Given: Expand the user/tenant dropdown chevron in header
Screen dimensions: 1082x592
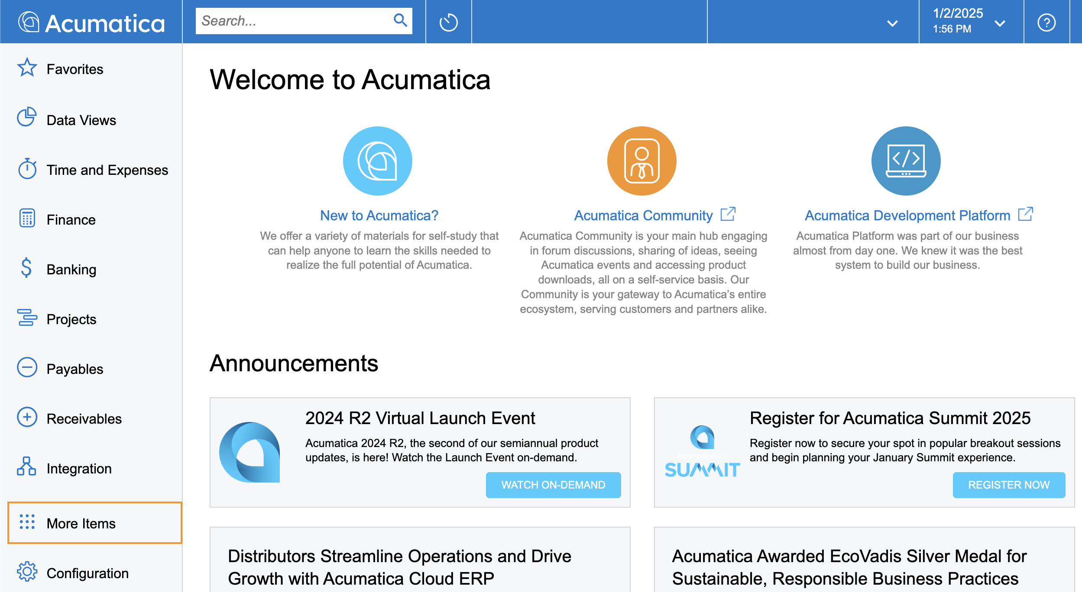Looking at the screenshot, I should click(892, 23).
